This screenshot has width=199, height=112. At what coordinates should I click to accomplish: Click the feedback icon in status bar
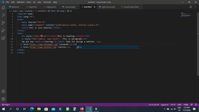click(192, 105)
